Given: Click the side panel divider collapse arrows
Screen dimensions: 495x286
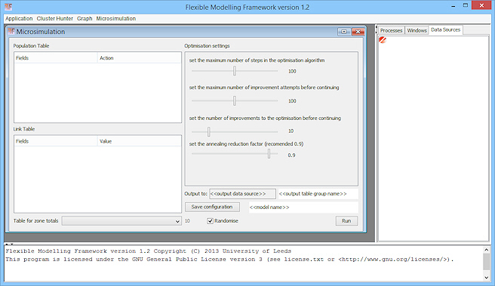Looking at the screenshot, I should click(x=377, y=29).
